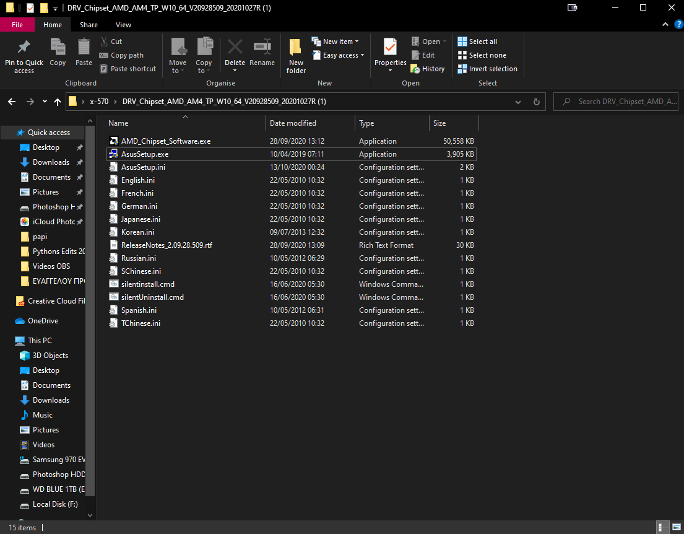Click the Paste ribbon icon
This screenshot has height=534, width=684.
pyautogui.click(x=84, y=47)
